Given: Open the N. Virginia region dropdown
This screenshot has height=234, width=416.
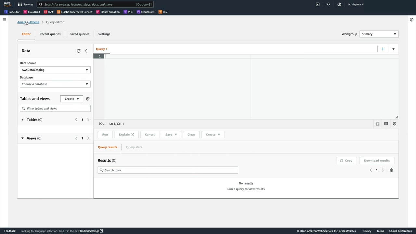Looking at the screenshot, I should [356, 4].
